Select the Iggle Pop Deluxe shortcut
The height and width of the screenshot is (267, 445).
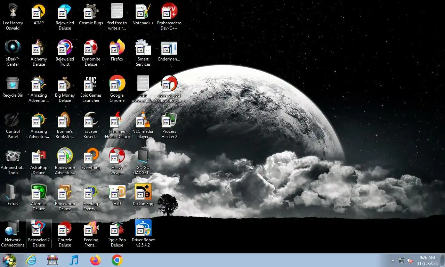[117, 234]
